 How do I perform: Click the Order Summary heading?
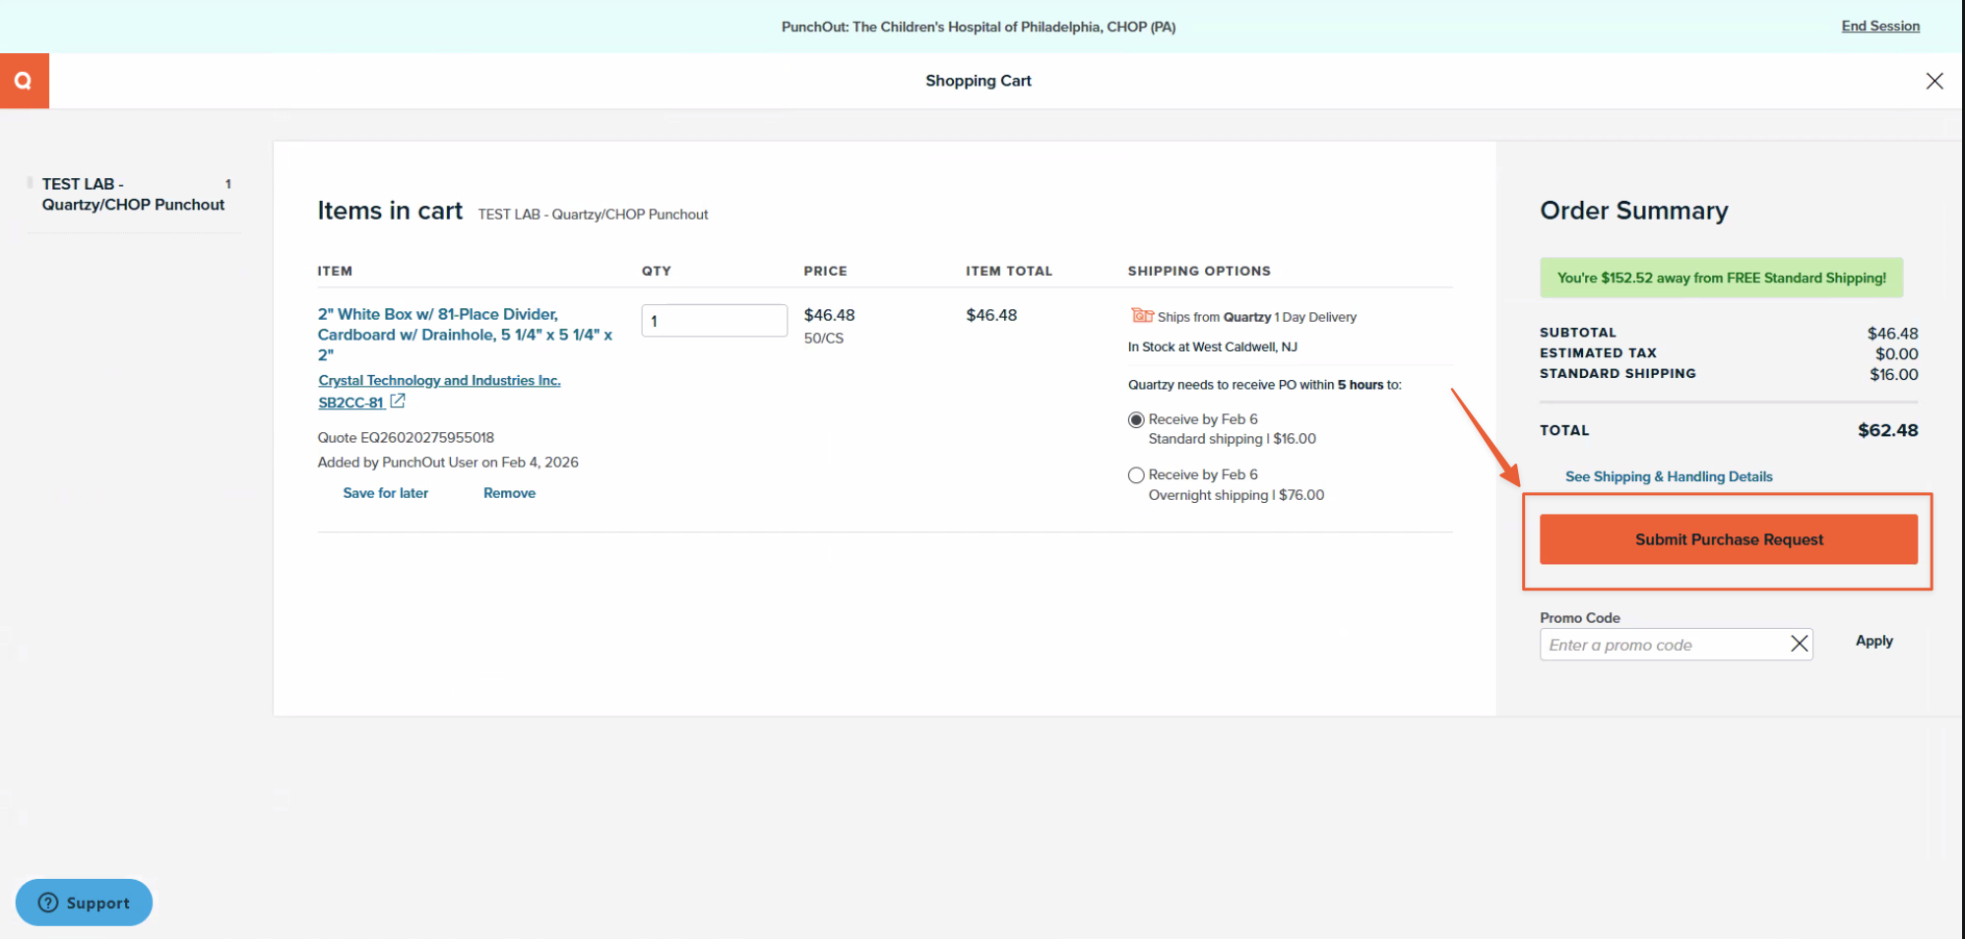(x=1633, y=211)
